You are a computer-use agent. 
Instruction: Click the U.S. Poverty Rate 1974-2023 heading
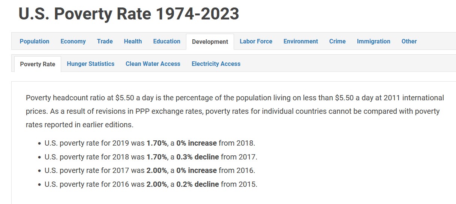point(129,14)
